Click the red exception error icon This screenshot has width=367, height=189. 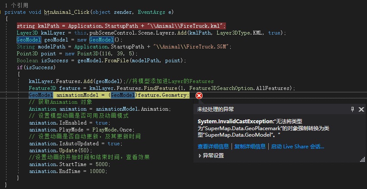(x=199, y=96)
